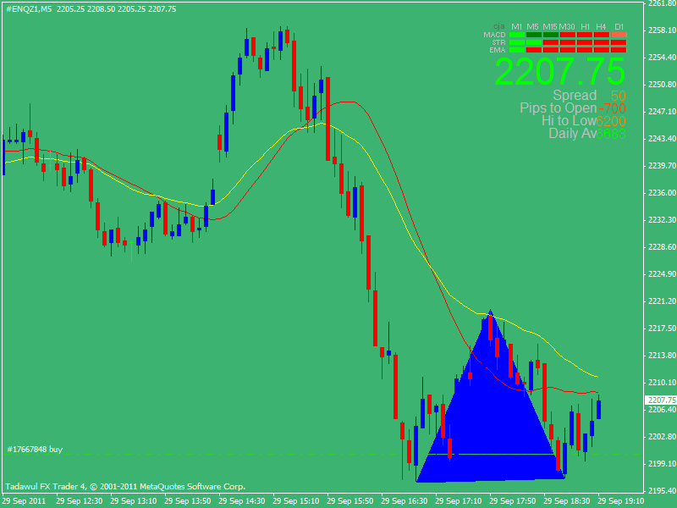
Task: Select the large green 2207.75 price display
Action: [x=560, y=72]
